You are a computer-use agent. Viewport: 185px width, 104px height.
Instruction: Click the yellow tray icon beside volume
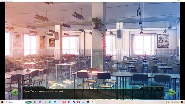coord(167,102)
